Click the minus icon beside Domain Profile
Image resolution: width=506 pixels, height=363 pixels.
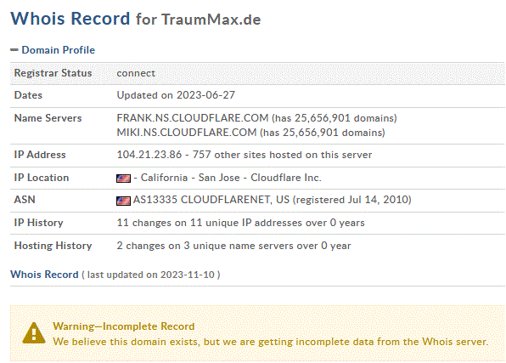[14, 50]
